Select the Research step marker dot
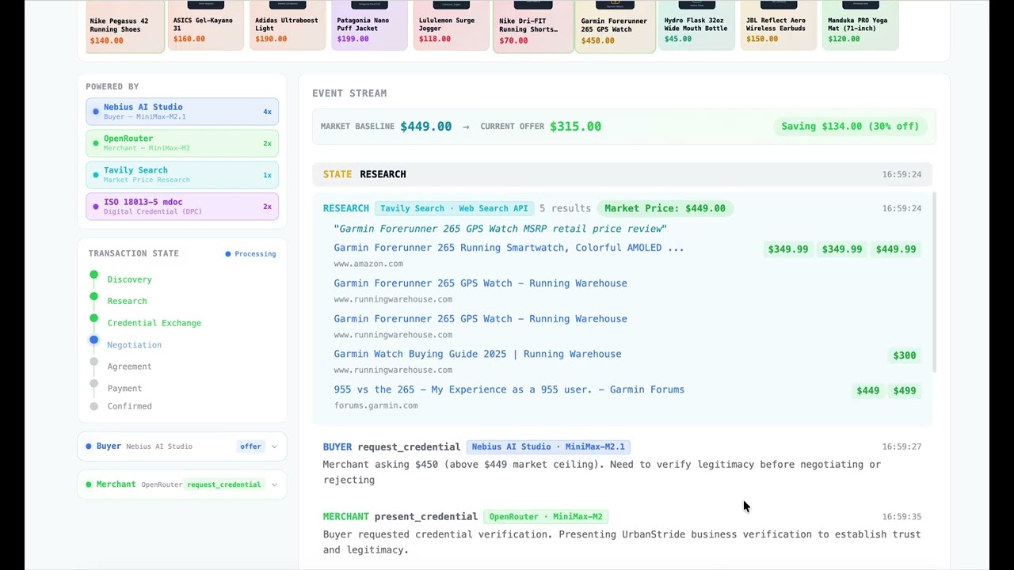1014x570 pixels. tap(93, 297)
